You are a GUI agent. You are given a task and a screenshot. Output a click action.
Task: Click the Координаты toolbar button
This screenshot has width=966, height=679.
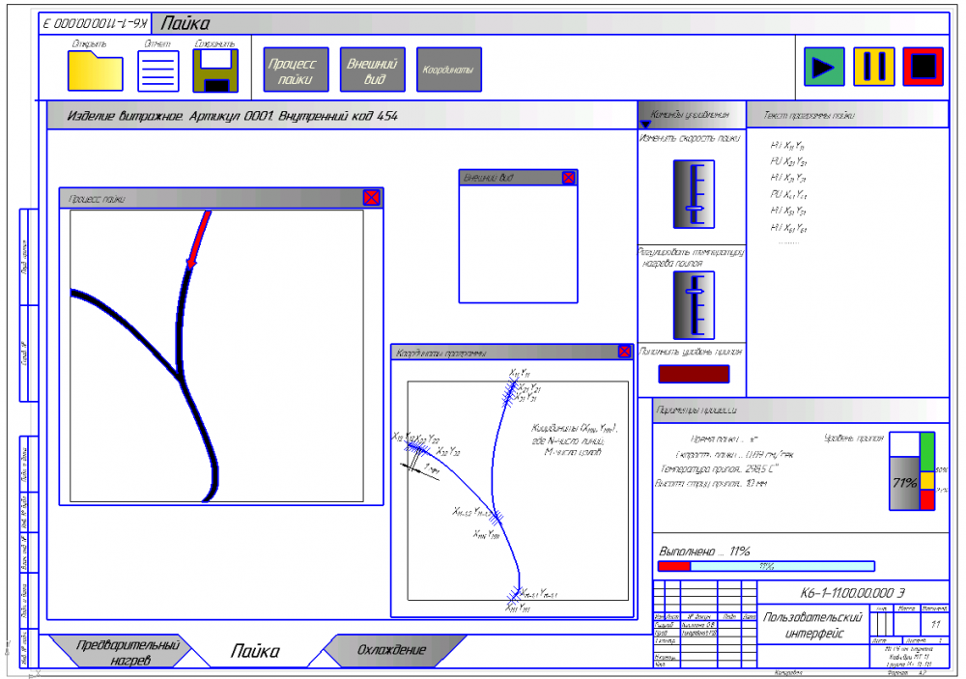tap(449, 71)
